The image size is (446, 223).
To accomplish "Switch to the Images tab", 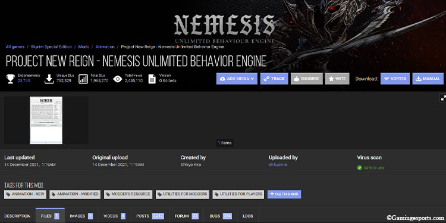I will click(81, 216).
